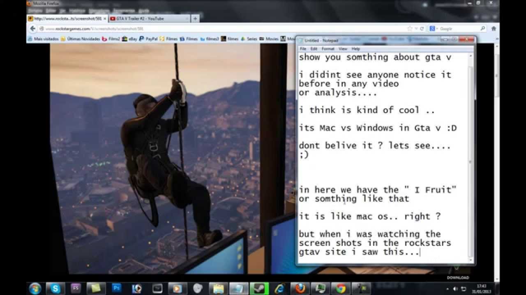The image size is (526, 295).
Task: Switch to Firefox in the taskbar
Action: 300,288
